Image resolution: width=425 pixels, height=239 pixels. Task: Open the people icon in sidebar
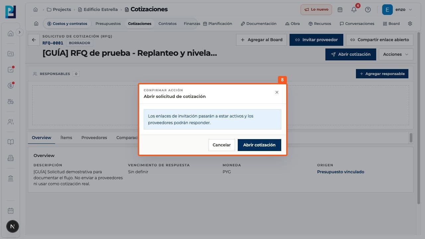click(11, 122)
